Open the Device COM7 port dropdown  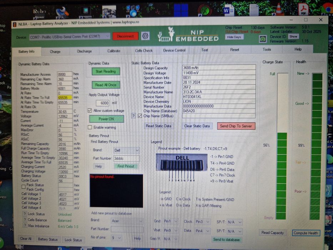(x=70, y=37)
